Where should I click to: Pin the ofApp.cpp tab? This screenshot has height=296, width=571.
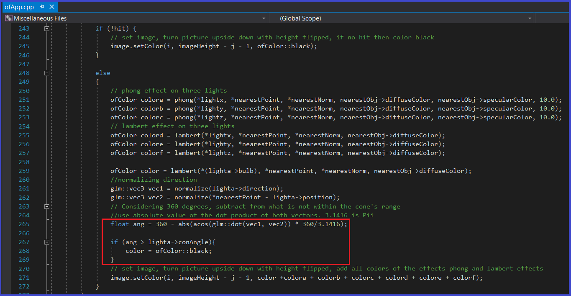(x=42, y=7)
